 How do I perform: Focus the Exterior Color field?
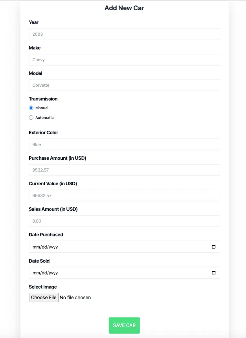click(124, 144)
